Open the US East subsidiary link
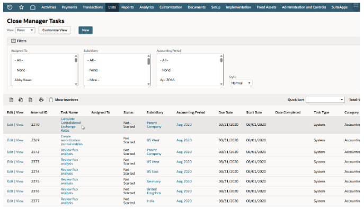 point(152,171)
